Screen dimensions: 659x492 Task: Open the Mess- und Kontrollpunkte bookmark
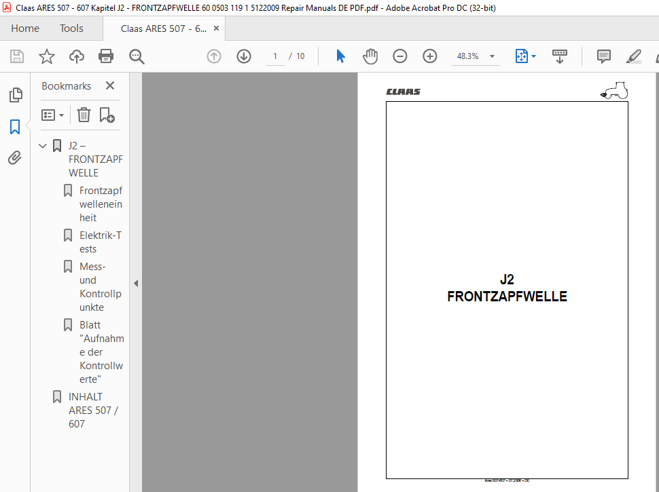[x=100, y=287]
